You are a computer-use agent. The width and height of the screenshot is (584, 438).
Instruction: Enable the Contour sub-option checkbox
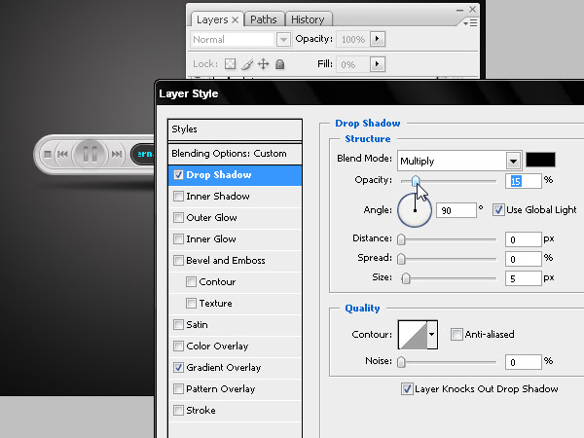coord(191,281)
